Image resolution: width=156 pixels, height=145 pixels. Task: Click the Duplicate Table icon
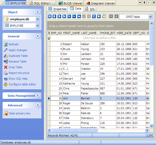click(6, 56)
